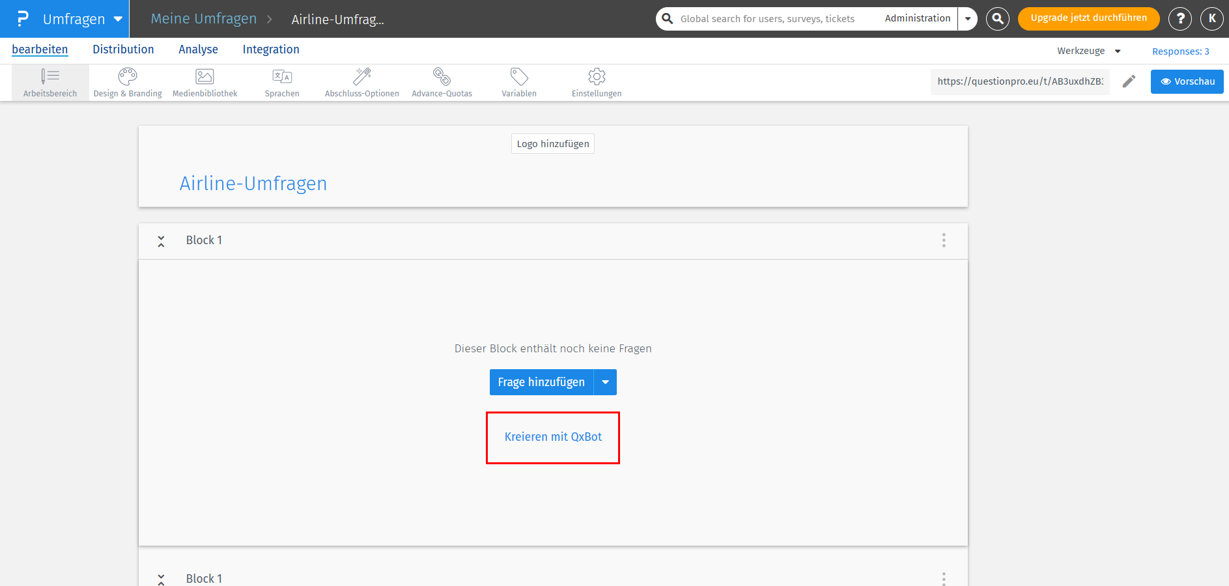Click the Vorschau preview button
1229x586 pixels.
coord(1187,81)
